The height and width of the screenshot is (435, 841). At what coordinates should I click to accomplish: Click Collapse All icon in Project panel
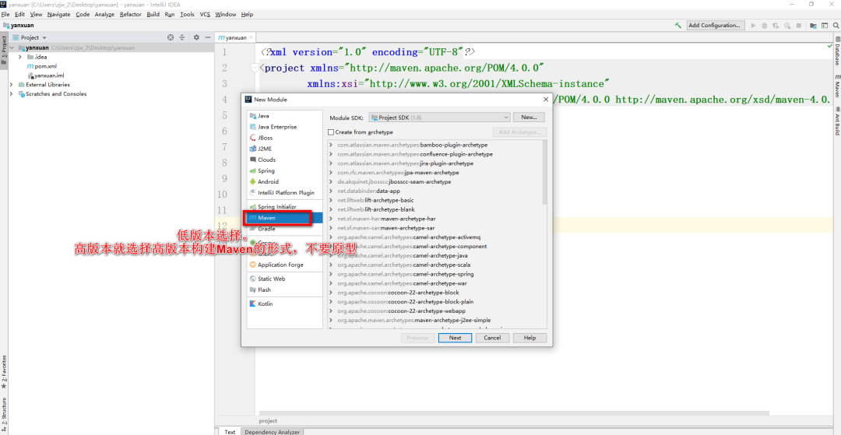[181, 37]
